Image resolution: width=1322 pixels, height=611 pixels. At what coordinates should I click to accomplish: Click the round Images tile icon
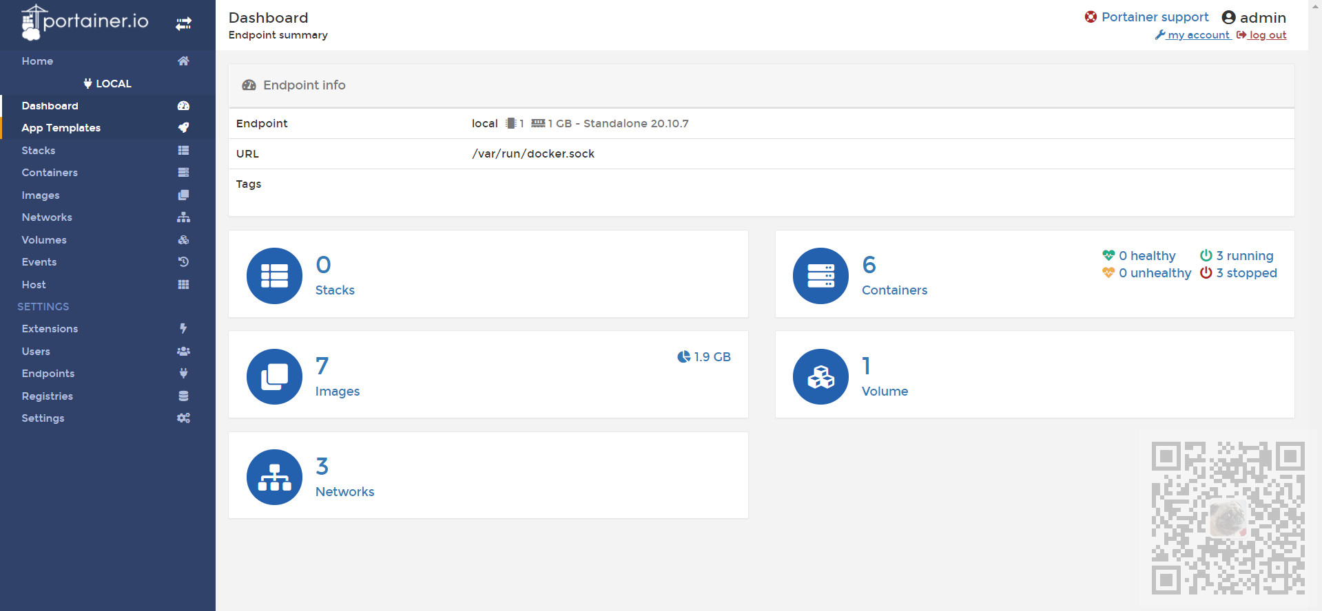[x=274, y=376]
